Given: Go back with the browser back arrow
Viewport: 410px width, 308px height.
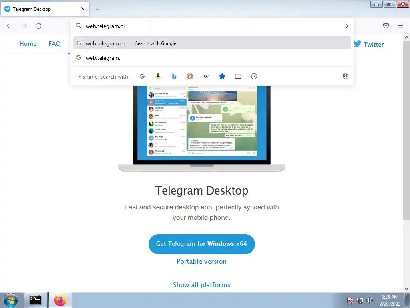Looking at the screenshot, I should (x=10, y=26).
